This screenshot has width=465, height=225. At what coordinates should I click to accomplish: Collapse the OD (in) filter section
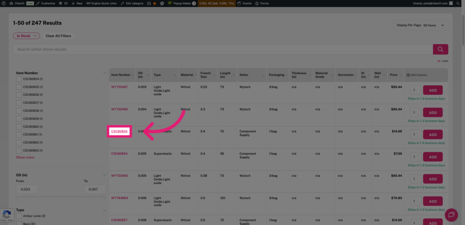coord(104,175)
